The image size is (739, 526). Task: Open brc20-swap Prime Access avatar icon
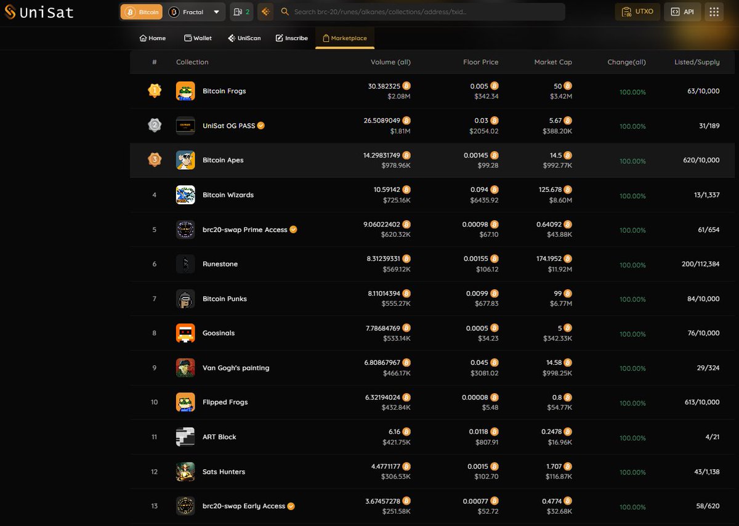pyautogui.click(x=185, y=229)
